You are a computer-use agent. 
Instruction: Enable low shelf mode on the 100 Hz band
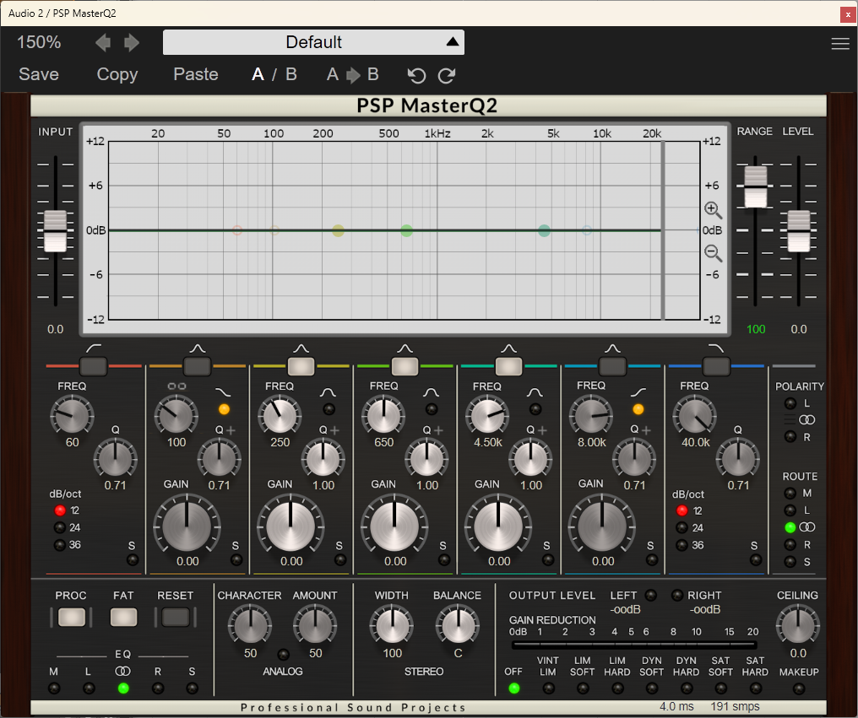(x=224, y=409)
